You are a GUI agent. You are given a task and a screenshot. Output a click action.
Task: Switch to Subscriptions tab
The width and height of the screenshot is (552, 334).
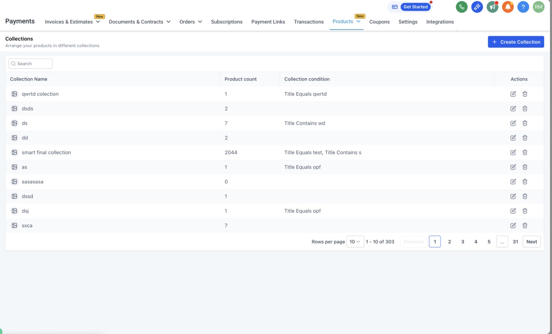tap(227, 22)
